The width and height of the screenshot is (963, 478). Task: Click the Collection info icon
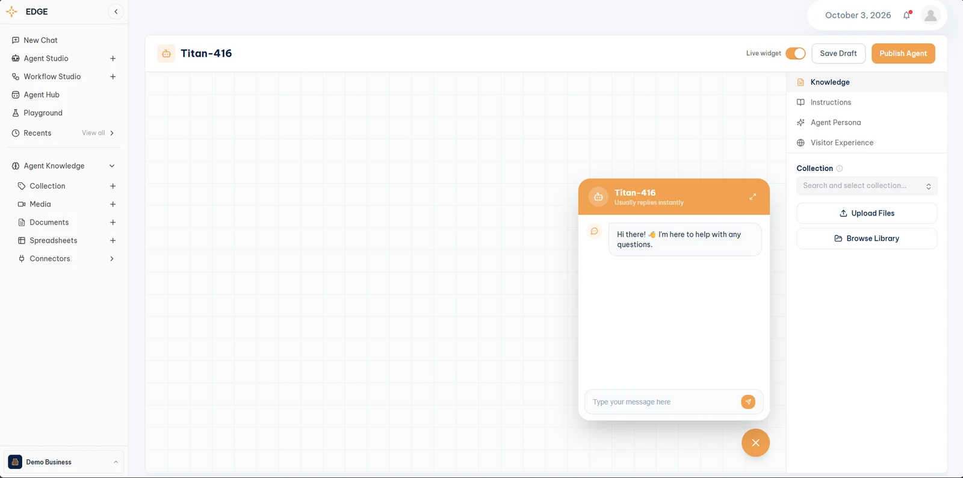(x=840, y=169)
